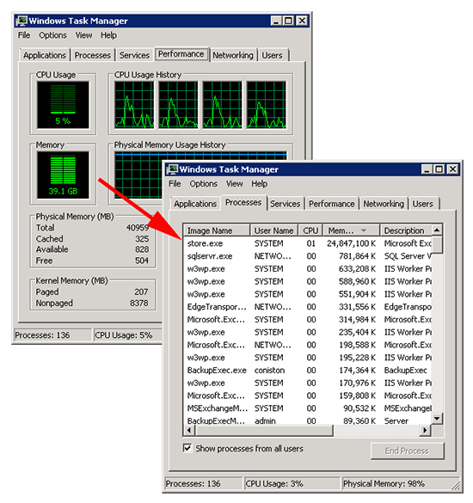The width and height of the screenshot is (473, 503).
Task: Select the sqlservr.exe process row
Action: click(x=307, y=256)
